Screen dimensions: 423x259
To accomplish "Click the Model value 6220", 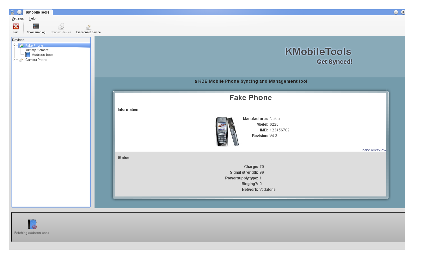I will (274, 124).
